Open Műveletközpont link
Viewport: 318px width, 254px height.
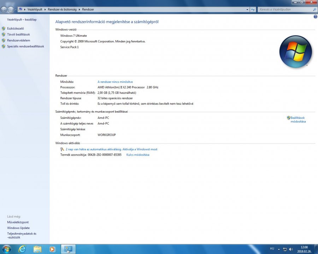pos(18,222)
